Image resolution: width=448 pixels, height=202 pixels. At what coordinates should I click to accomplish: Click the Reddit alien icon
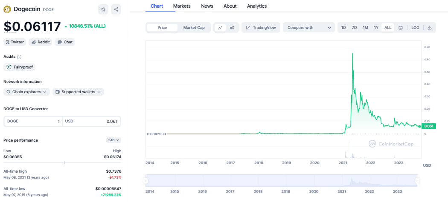(x=34, y=42)
